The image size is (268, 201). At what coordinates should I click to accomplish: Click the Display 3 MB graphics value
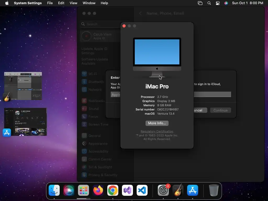(x=166, y=101)
